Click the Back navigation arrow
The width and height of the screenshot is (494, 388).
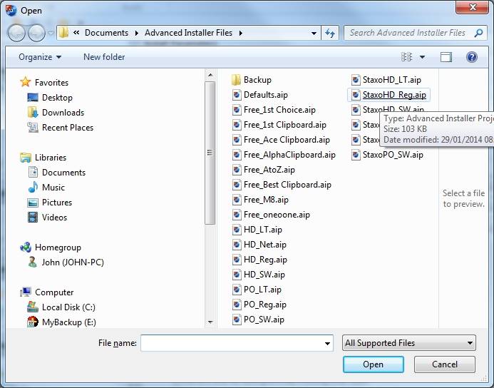pos(16,33)
